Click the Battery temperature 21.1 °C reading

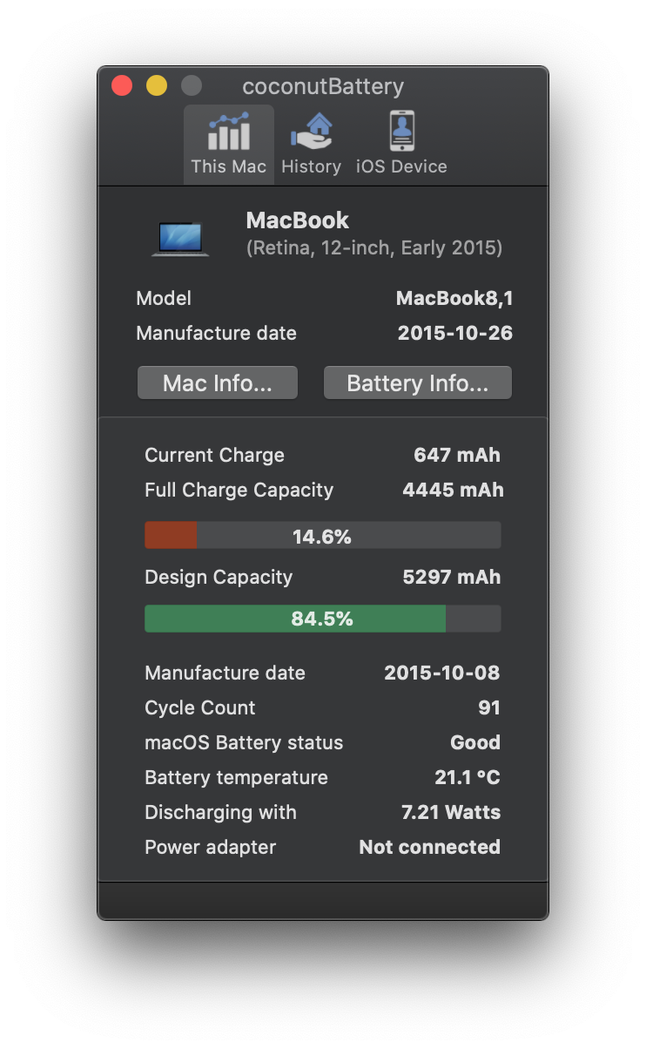point(467,777)
